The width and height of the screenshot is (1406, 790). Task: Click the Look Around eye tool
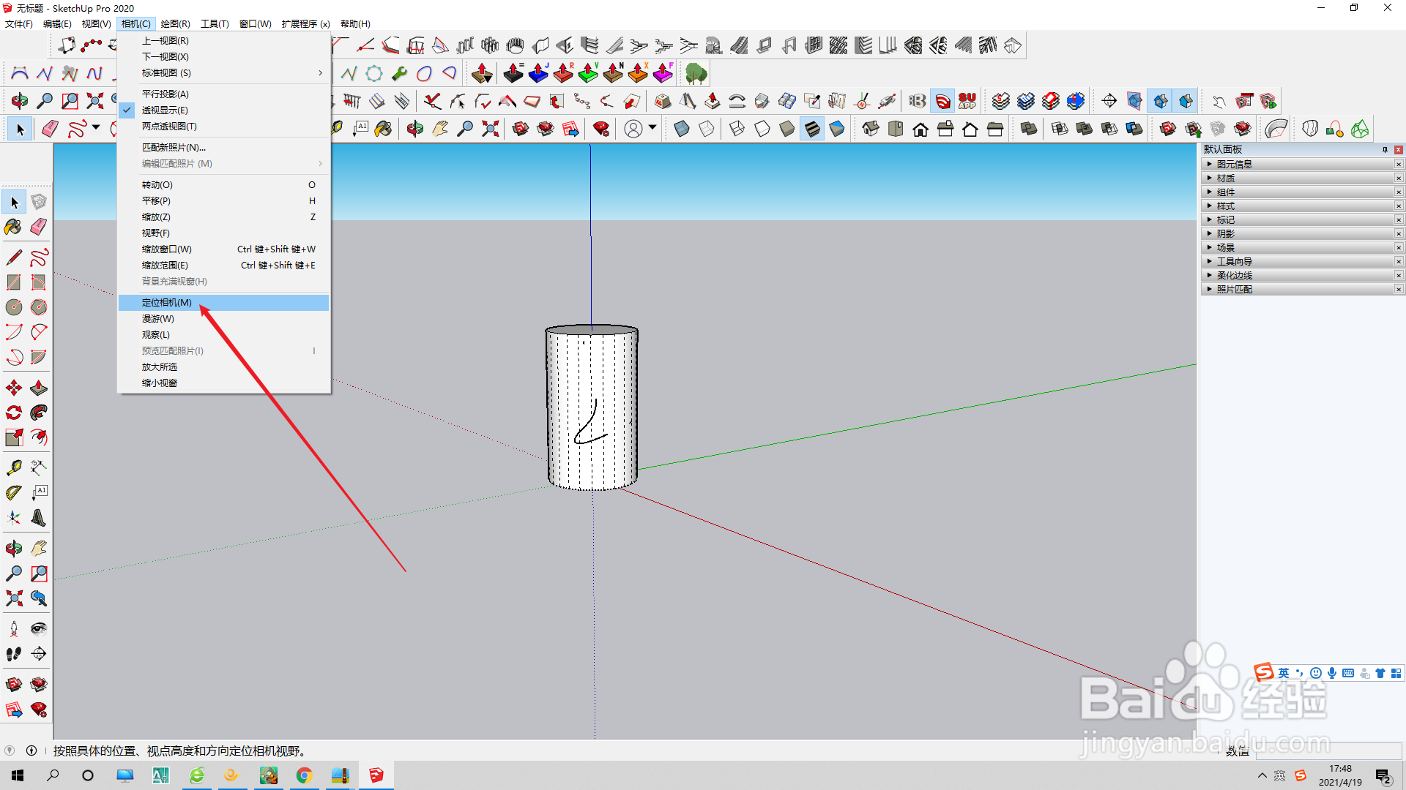point(39,629)
